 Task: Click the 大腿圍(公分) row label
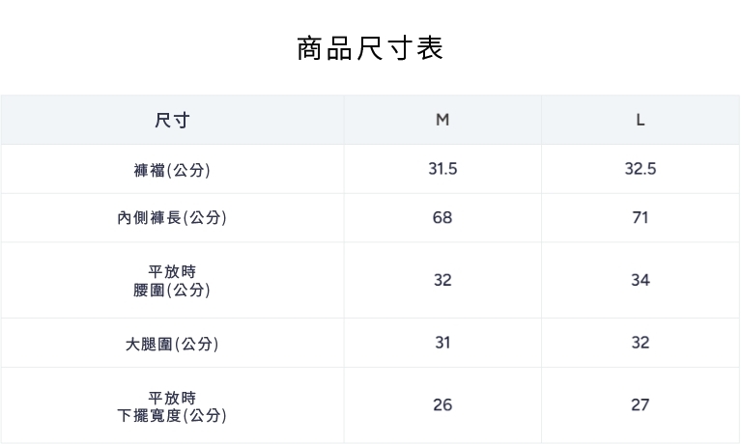click(172, 344)
